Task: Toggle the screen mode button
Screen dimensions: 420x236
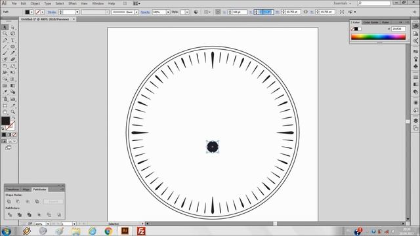Action: [x=9, y=147]
